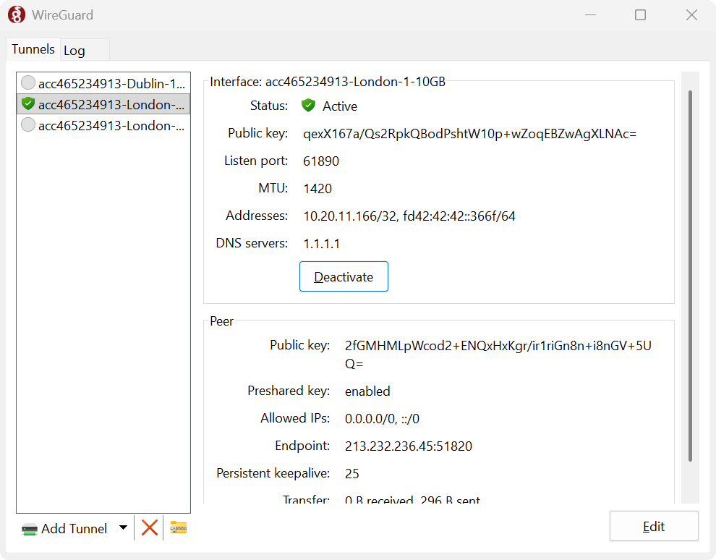Select the third tunnel in list, inactive London
Viewport: 716px width, 560px height.
point(103,125)
